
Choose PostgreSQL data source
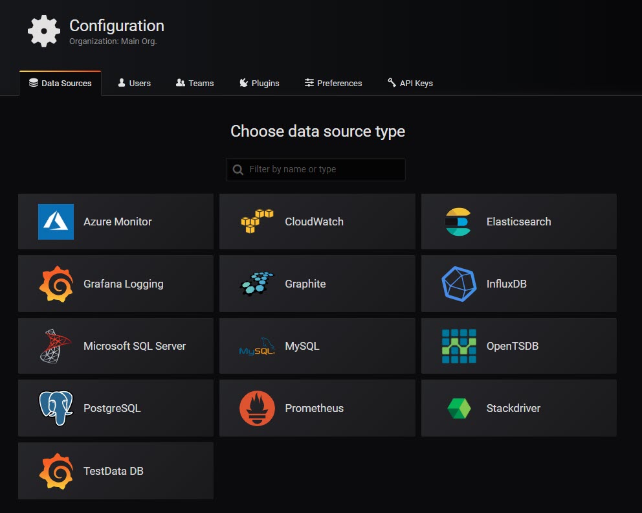pos(116,408)
